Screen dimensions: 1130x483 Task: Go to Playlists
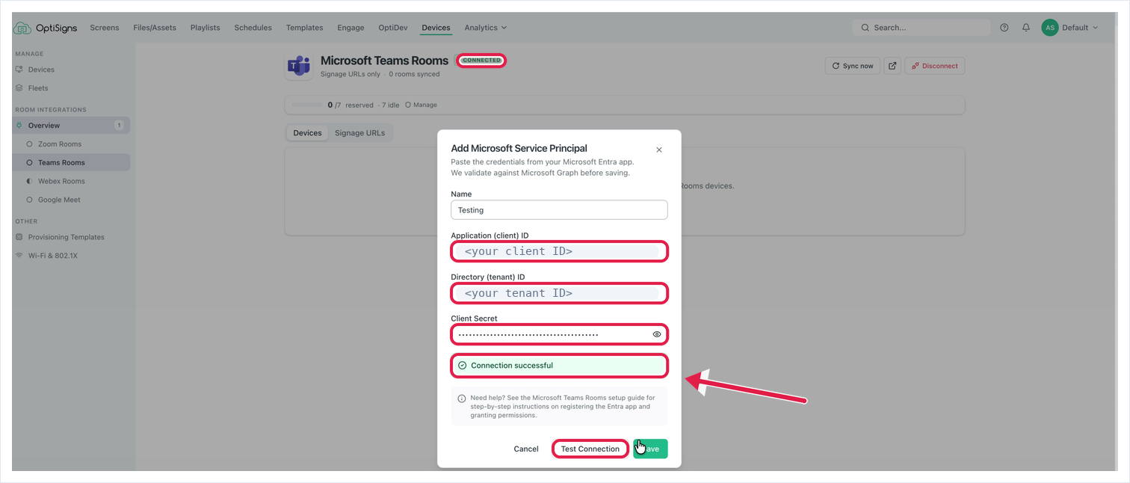pyautogui.click(x=206, y=28)
